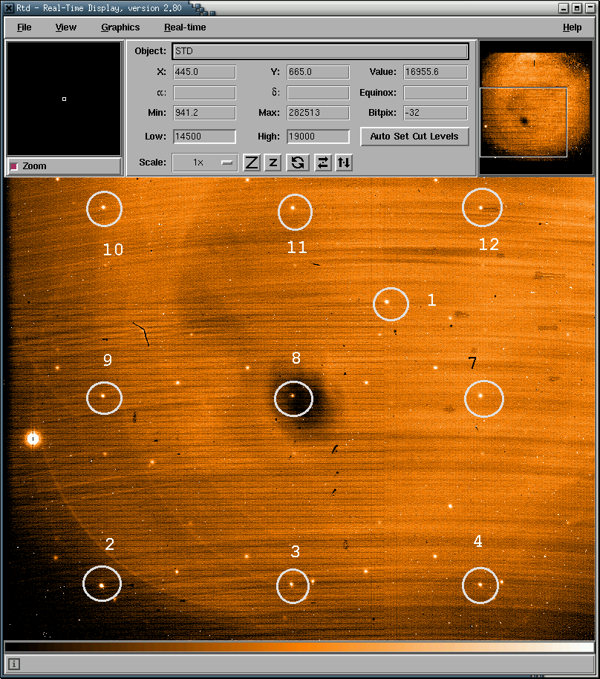The height and width of the screenshot is (679, 600).
Task: Click the saturated bright star at the left edge
Action: click(x=33, y=439)
